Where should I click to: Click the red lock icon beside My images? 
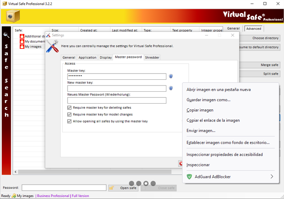[22, 47]
